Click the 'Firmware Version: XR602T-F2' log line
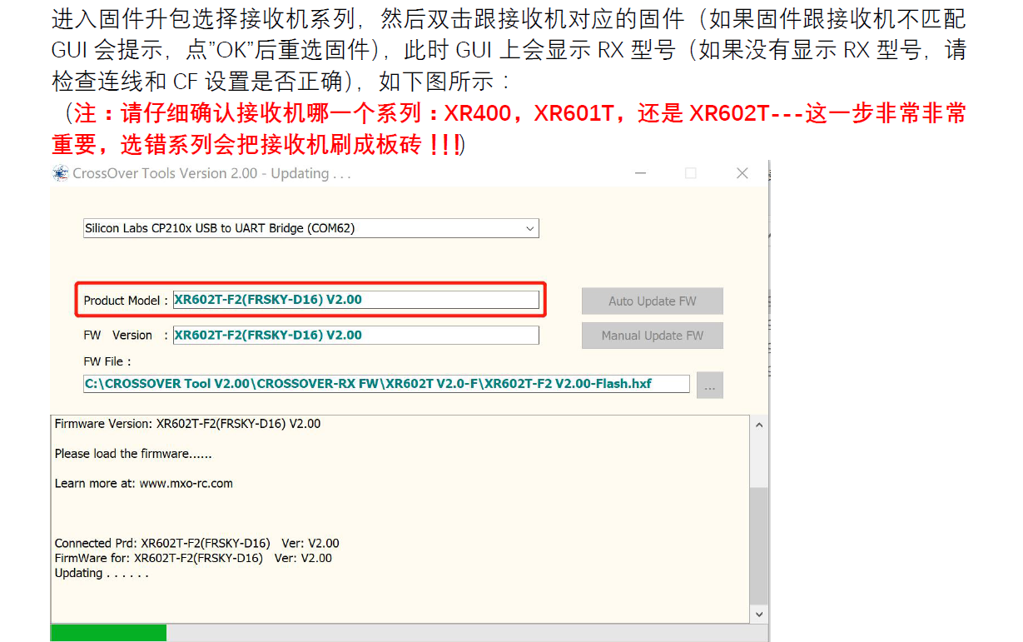1023x642 pixels. (187, 424)
